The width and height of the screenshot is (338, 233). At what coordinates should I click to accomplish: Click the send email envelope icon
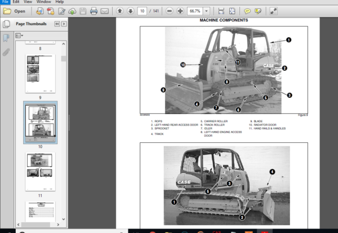click(105, 11)
